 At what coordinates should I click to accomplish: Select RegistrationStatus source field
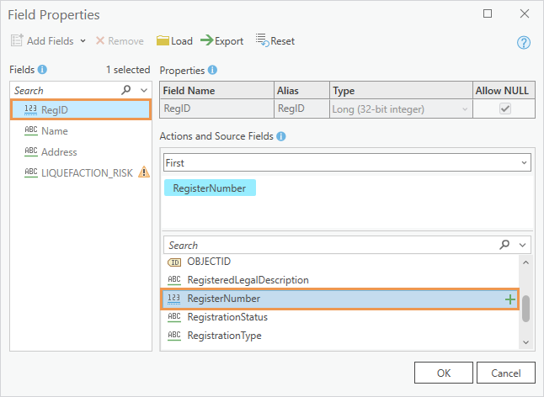[x=227, y=317]
